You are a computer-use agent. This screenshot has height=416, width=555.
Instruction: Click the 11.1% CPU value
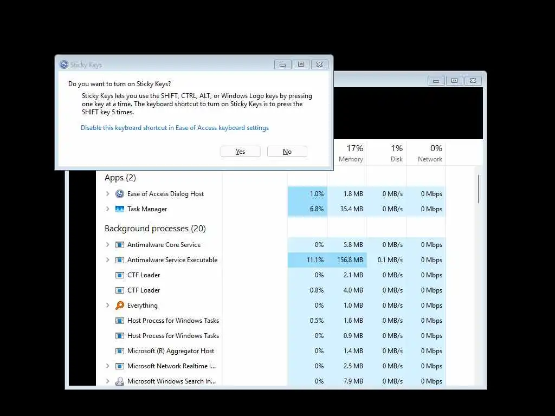click(315, 260)
